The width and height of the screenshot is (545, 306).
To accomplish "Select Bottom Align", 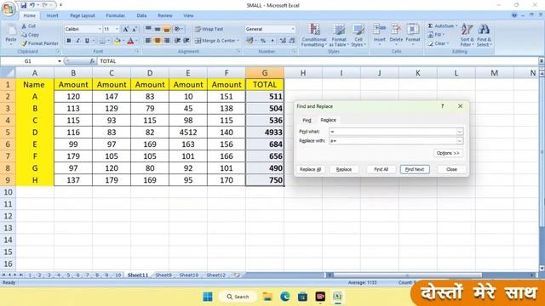I will coord(167,29).
